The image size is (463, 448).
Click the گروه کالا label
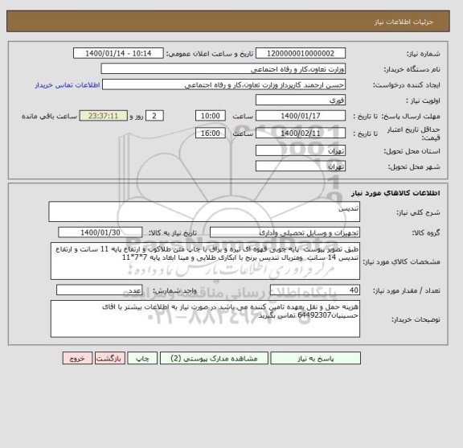tap(426, 233)
